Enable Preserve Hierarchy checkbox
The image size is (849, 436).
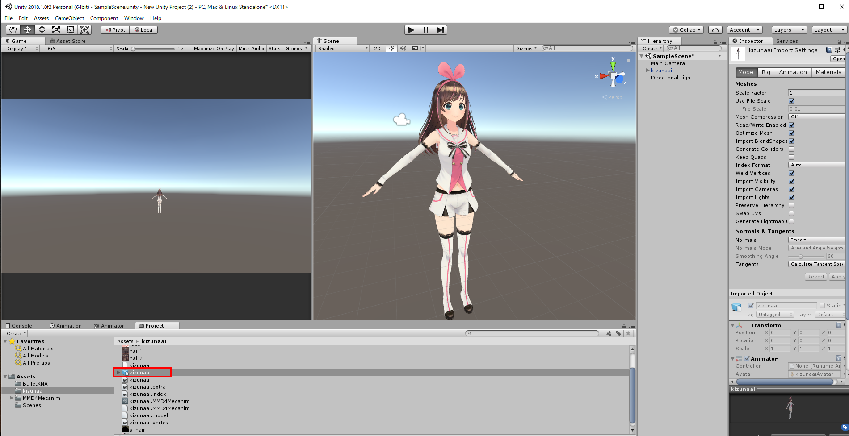click(791, 205)
